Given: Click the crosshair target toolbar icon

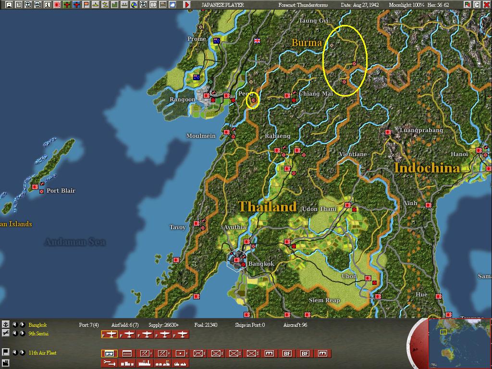Looking at the screenshot, I should [143, 5].
